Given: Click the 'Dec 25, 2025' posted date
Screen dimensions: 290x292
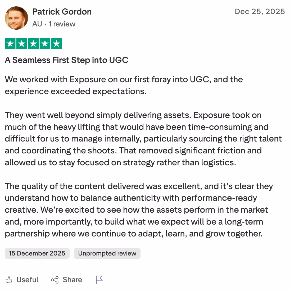Looking at the screenshot, I should pyautogui.click(x=260, y=12).
